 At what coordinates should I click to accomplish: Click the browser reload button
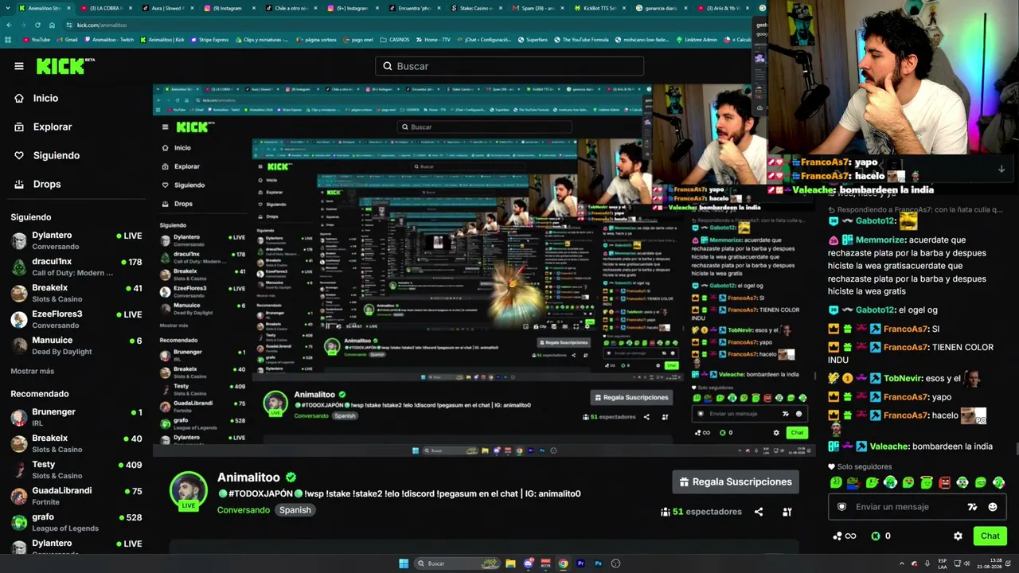[37, 25]
